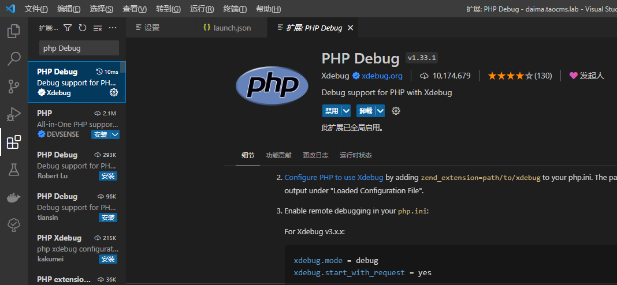Screen dimensions: 617x285
Task: Filter extensions with the funnel icon
Action: 68,28
